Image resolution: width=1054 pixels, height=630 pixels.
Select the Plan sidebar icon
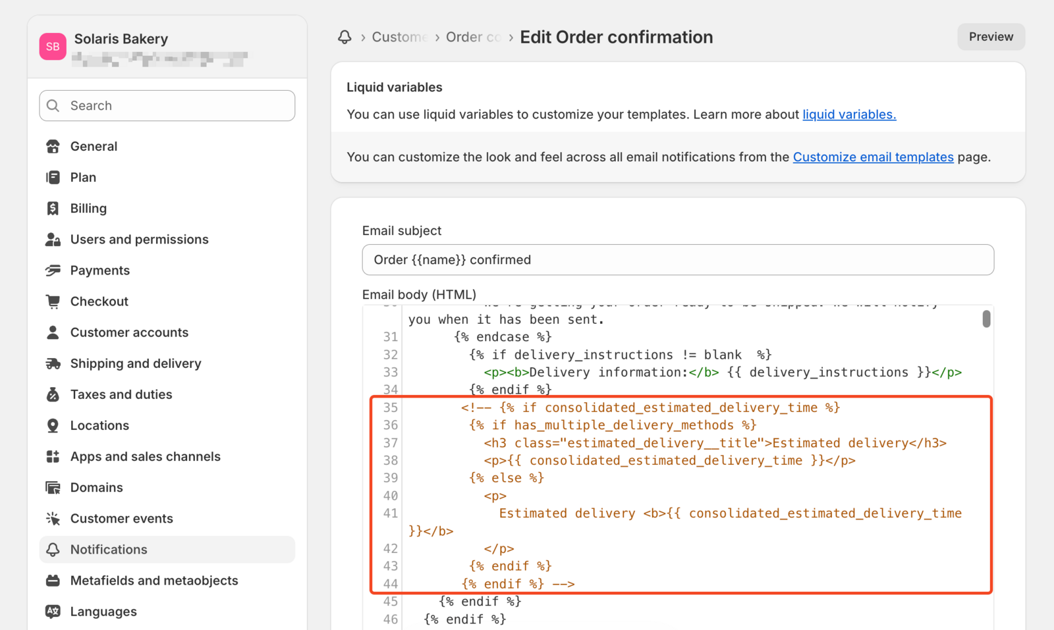click(53, 177)
